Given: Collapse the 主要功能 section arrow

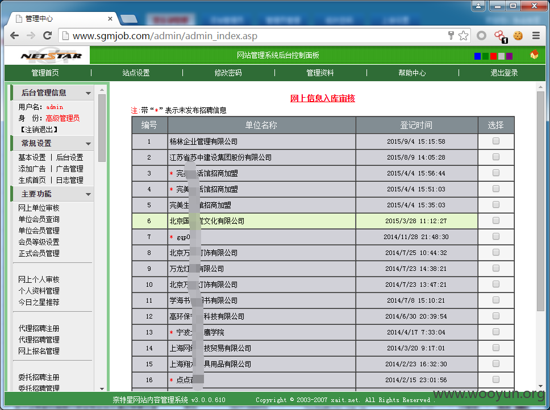Looking at the screenshot, I should (88, 194).
